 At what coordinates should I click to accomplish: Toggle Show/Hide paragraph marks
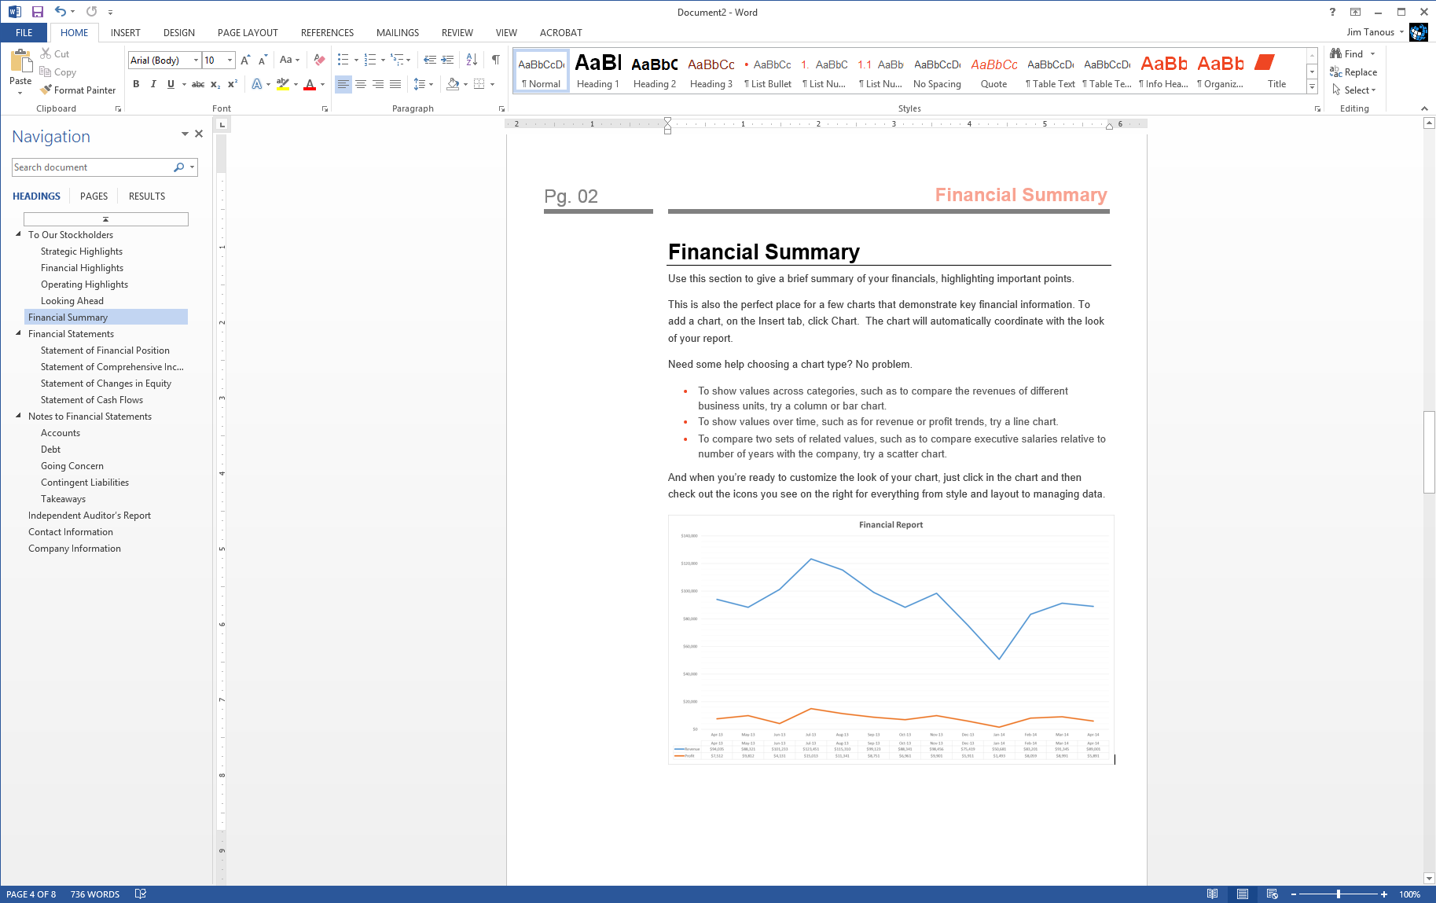click(496, 60)
